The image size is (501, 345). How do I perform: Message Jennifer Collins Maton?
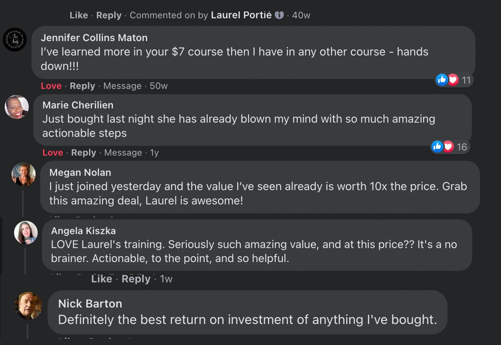[x=122, y=86]
